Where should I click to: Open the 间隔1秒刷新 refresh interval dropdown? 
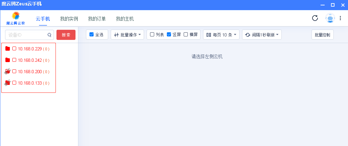(262, 35)
